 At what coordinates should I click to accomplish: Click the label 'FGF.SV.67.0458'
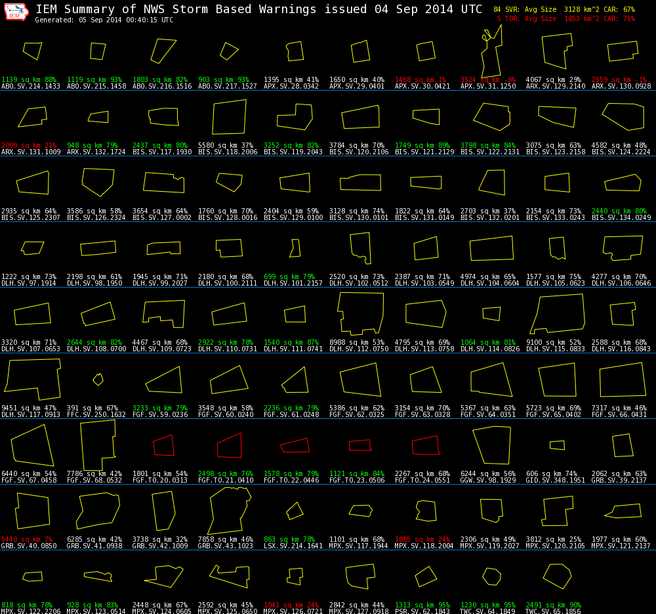[x=29, y=481]
